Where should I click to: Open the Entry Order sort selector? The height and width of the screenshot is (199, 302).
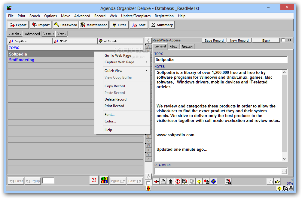click(x=30, y=41)
